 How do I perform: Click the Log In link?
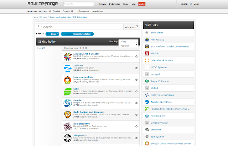184,4
